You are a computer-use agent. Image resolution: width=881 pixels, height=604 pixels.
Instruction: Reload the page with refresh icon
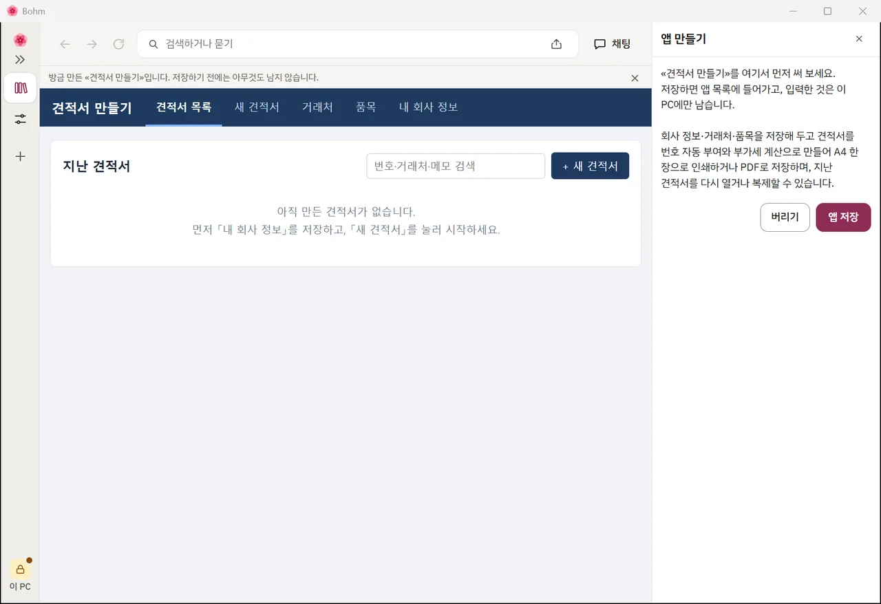(x=118, y=44)
